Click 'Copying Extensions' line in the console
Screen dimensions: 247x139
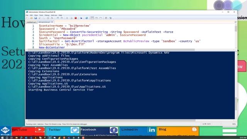(44, 71)
